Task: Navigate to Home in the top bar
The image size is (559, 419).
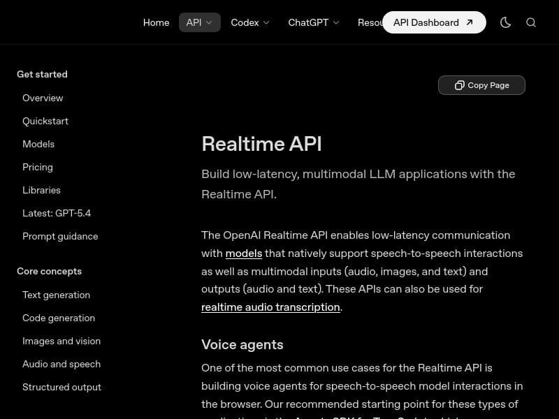Action: tap(156, 22)
